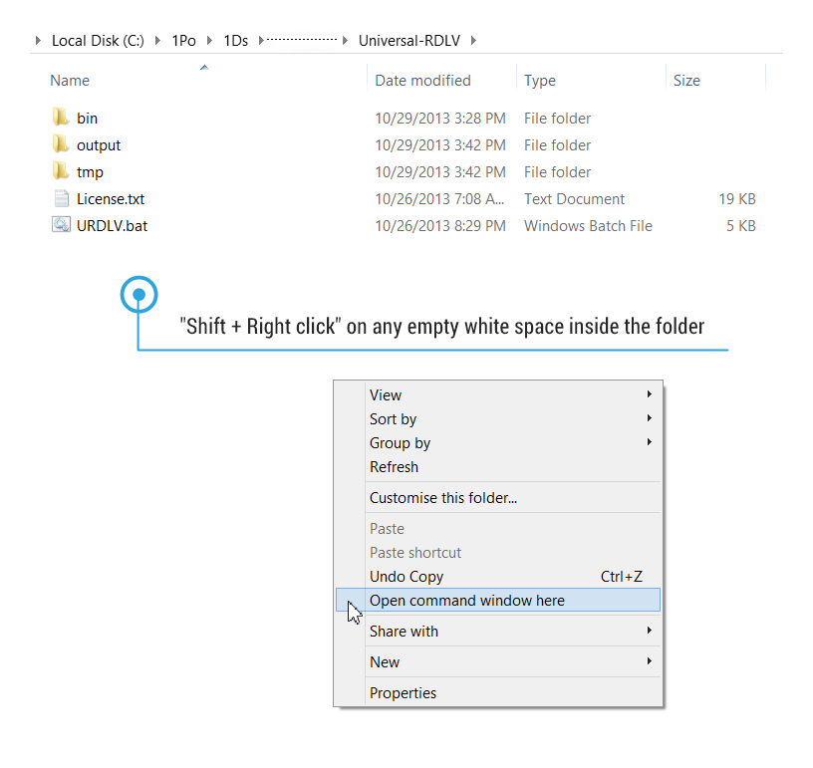Click the URDLV.bat batch file icon

(x=61, y=225)
